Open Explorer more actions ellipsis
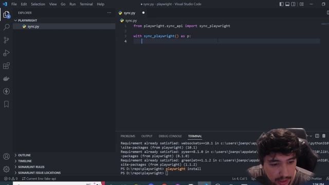 (x=109, y=13)
